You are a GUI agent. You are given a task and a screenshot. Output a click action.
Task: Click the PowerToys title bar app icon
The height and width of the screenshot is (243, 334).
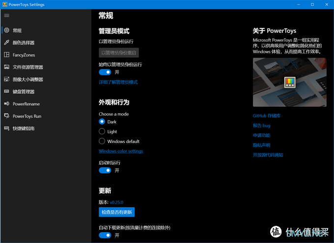(x=5, y=4)
